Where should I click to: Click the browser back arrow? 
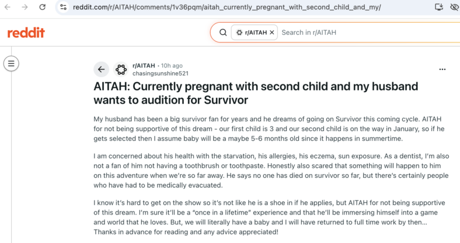pos(8,7)
